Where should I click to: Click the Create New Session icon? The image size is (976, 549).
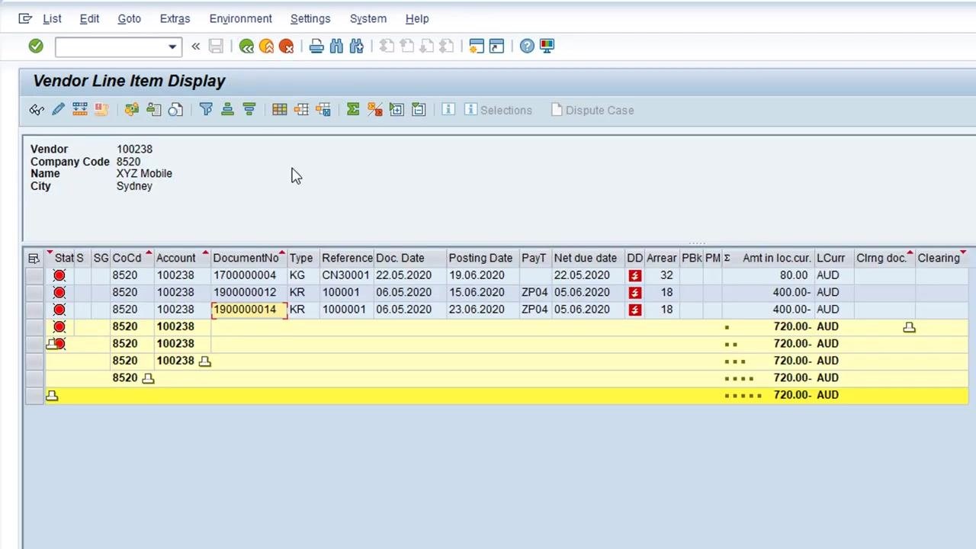(477, 47)
